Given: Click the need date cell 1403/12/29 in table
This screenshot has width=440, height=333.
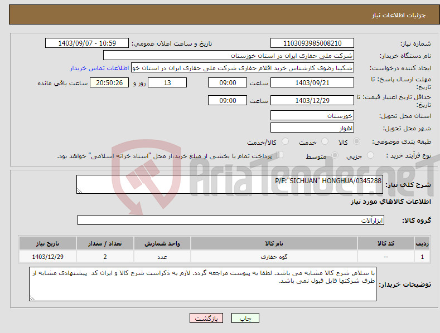Looking at the screenshot, I should coord(47,257).
